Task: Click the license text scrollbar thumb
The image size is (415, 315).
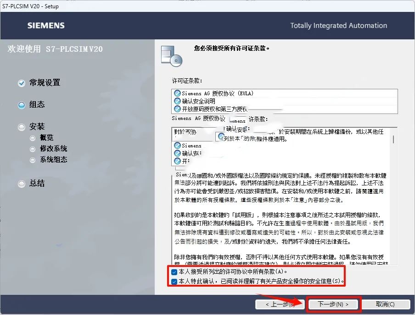Action: pyautogui.click(x=393, y=139)
